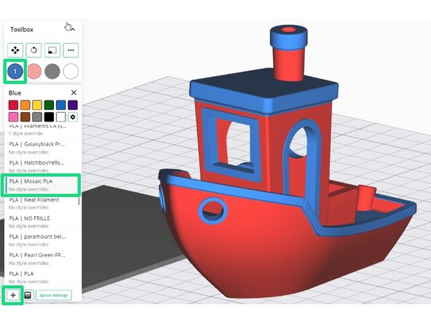Image resolution: width=431 pixels, height=323 pixels.
Task: Select PLA | Galaxyblack Pr... material
Action: [41, 148]
